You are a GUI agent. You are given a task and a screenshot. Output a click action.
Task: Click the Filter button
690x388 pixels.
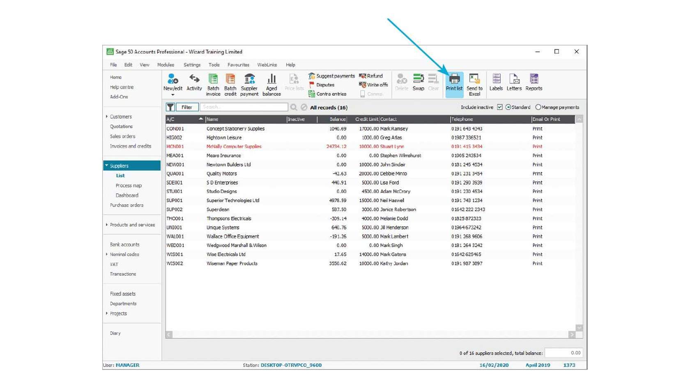click(187, 107)
